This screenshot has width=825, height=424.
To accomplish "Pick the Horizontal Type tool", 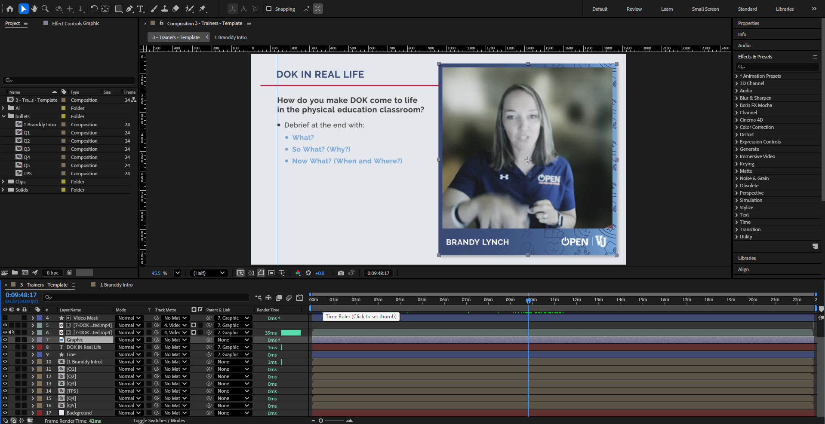I will [140, 9].
